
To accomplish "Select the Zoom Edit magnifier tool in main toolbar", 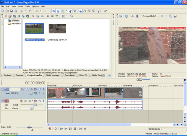I will click(93, 11).
